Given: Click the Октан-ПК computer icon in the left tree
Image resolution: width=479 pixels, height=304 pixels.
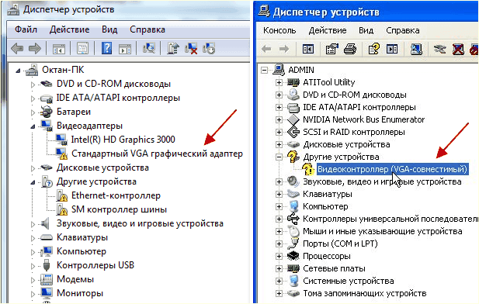Looking at the screenshot, I should pyautogui.click(x=32, y=70).
